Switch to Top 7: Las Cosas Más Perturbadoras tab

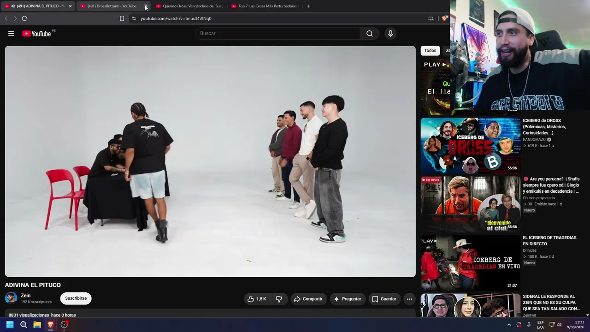point(265,6)
